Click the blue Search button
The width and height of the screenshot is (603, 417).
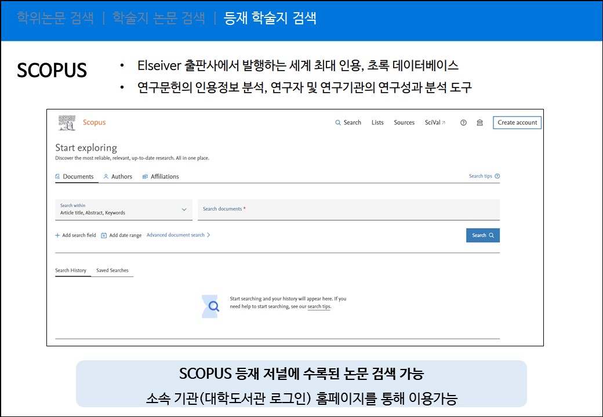point(483,235)
